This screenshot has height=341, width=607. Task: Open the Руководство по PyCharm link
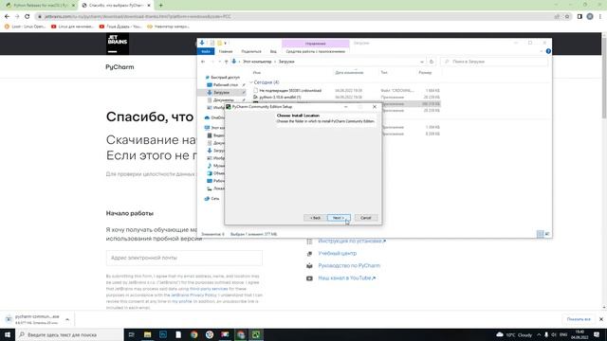pos(349,265)
